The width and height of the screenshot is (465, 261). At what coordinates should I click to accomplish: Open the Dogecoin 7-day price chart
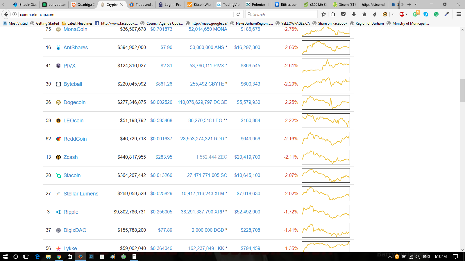(x=326, y=102)
